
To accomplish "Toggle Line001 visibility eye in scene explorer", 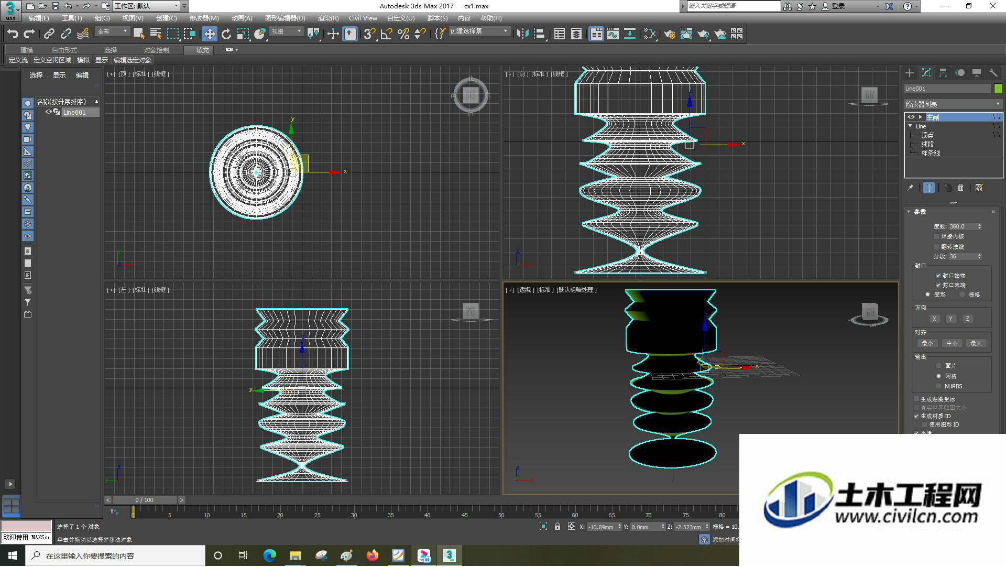I will pyautogui.click(x=48, y=112).
